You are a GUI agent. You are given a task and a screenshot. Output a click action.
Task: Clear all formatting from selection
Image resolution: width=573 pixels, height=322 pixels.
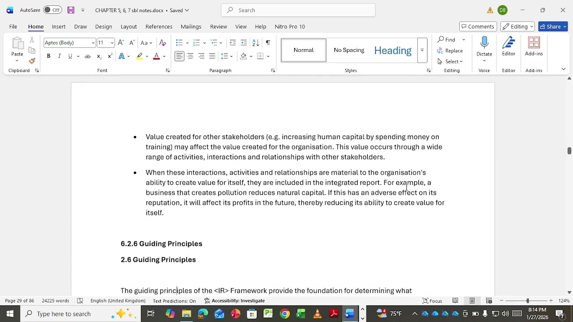(x=162, y=42)
